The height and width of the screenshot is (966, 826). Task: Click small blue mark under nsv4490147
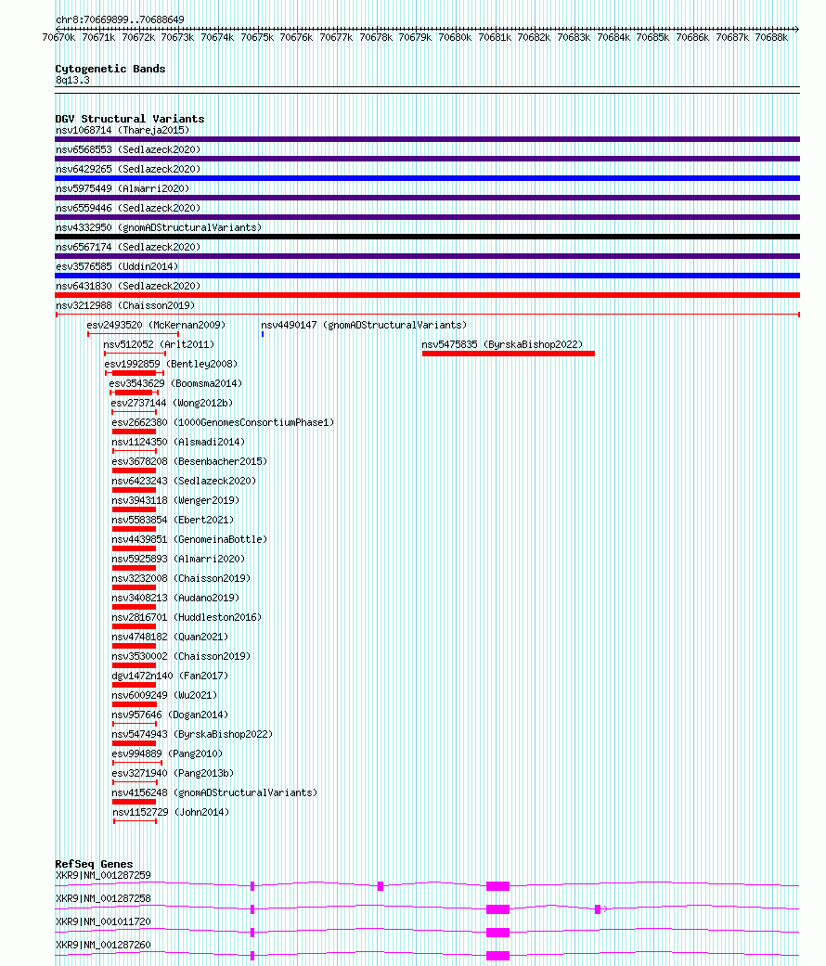click(x=263, y=334)
